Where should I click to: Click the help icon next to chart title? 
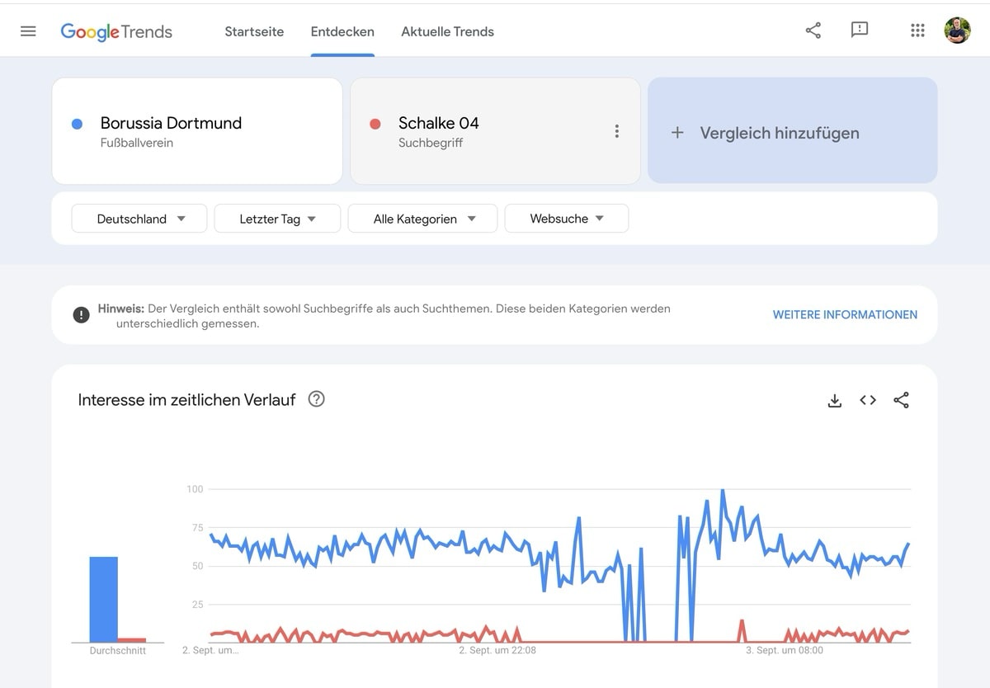(x=316, y=399)
